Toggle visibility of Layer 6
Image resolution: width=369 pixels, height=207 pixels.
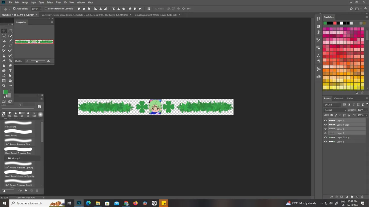pyautogui.click(x=325, y=141)
